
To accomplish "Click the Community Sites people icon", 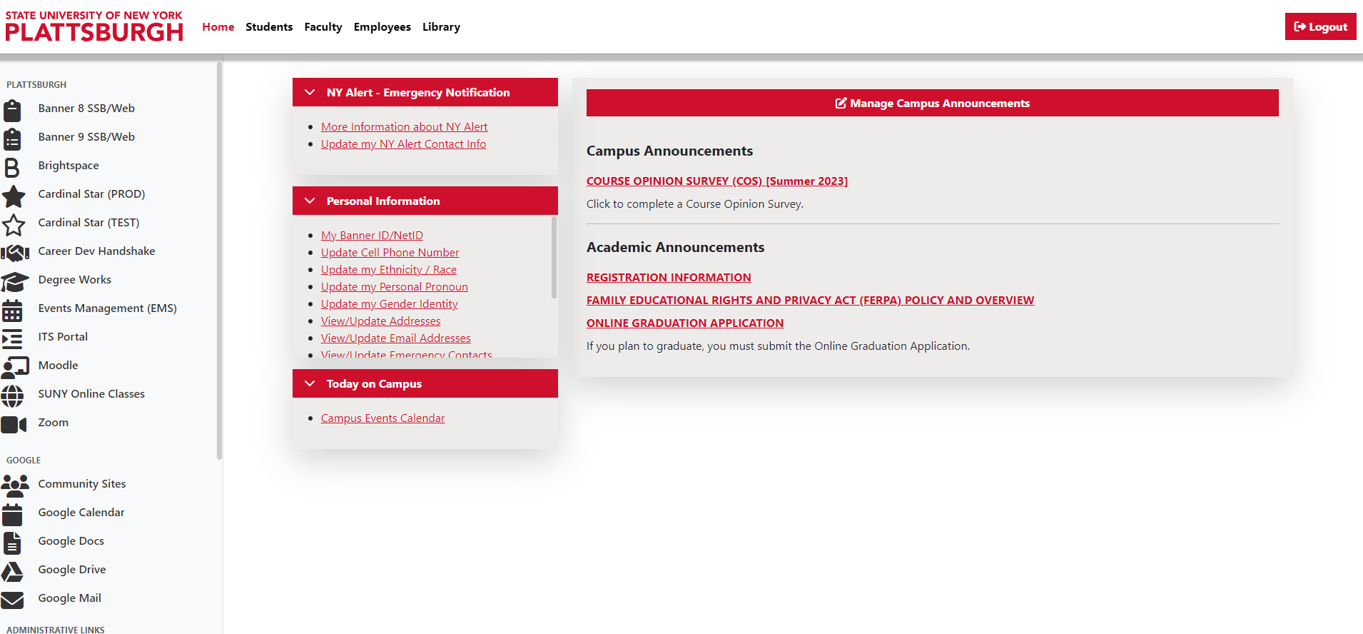I will coord(15,486).
